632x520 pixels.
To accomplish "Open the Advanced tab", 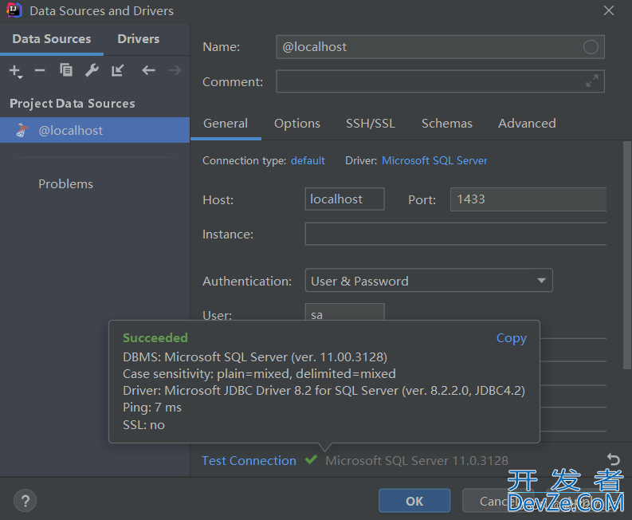I will (527, 124).
